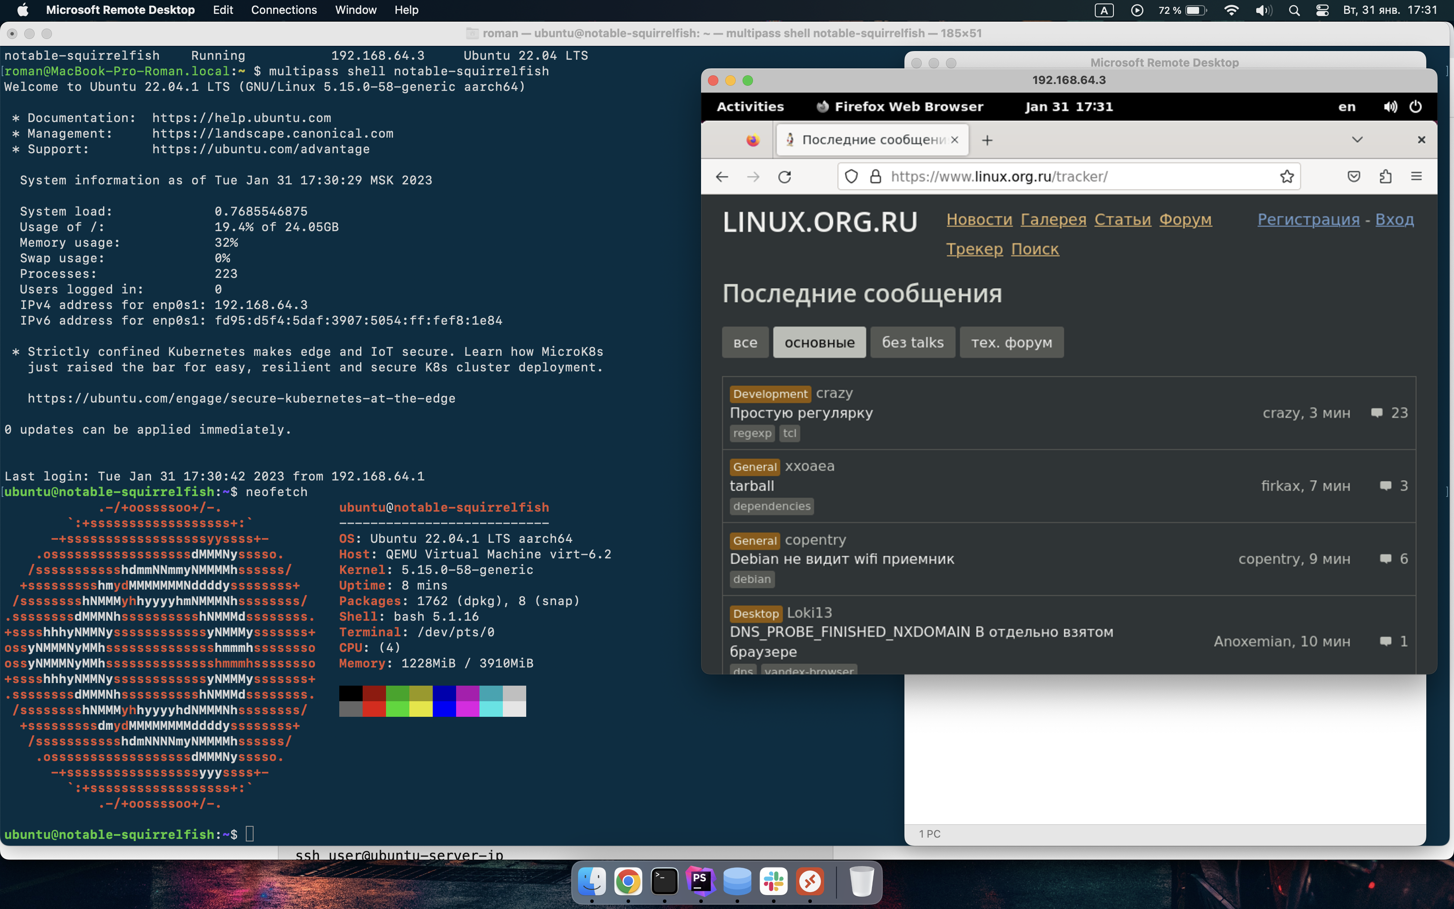The image size is (1454, 909).
Task: Open Save to Pocket icon
Action: (x=1354, y=177)
